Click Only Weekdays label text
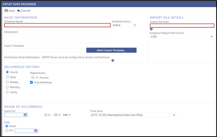 43,82
